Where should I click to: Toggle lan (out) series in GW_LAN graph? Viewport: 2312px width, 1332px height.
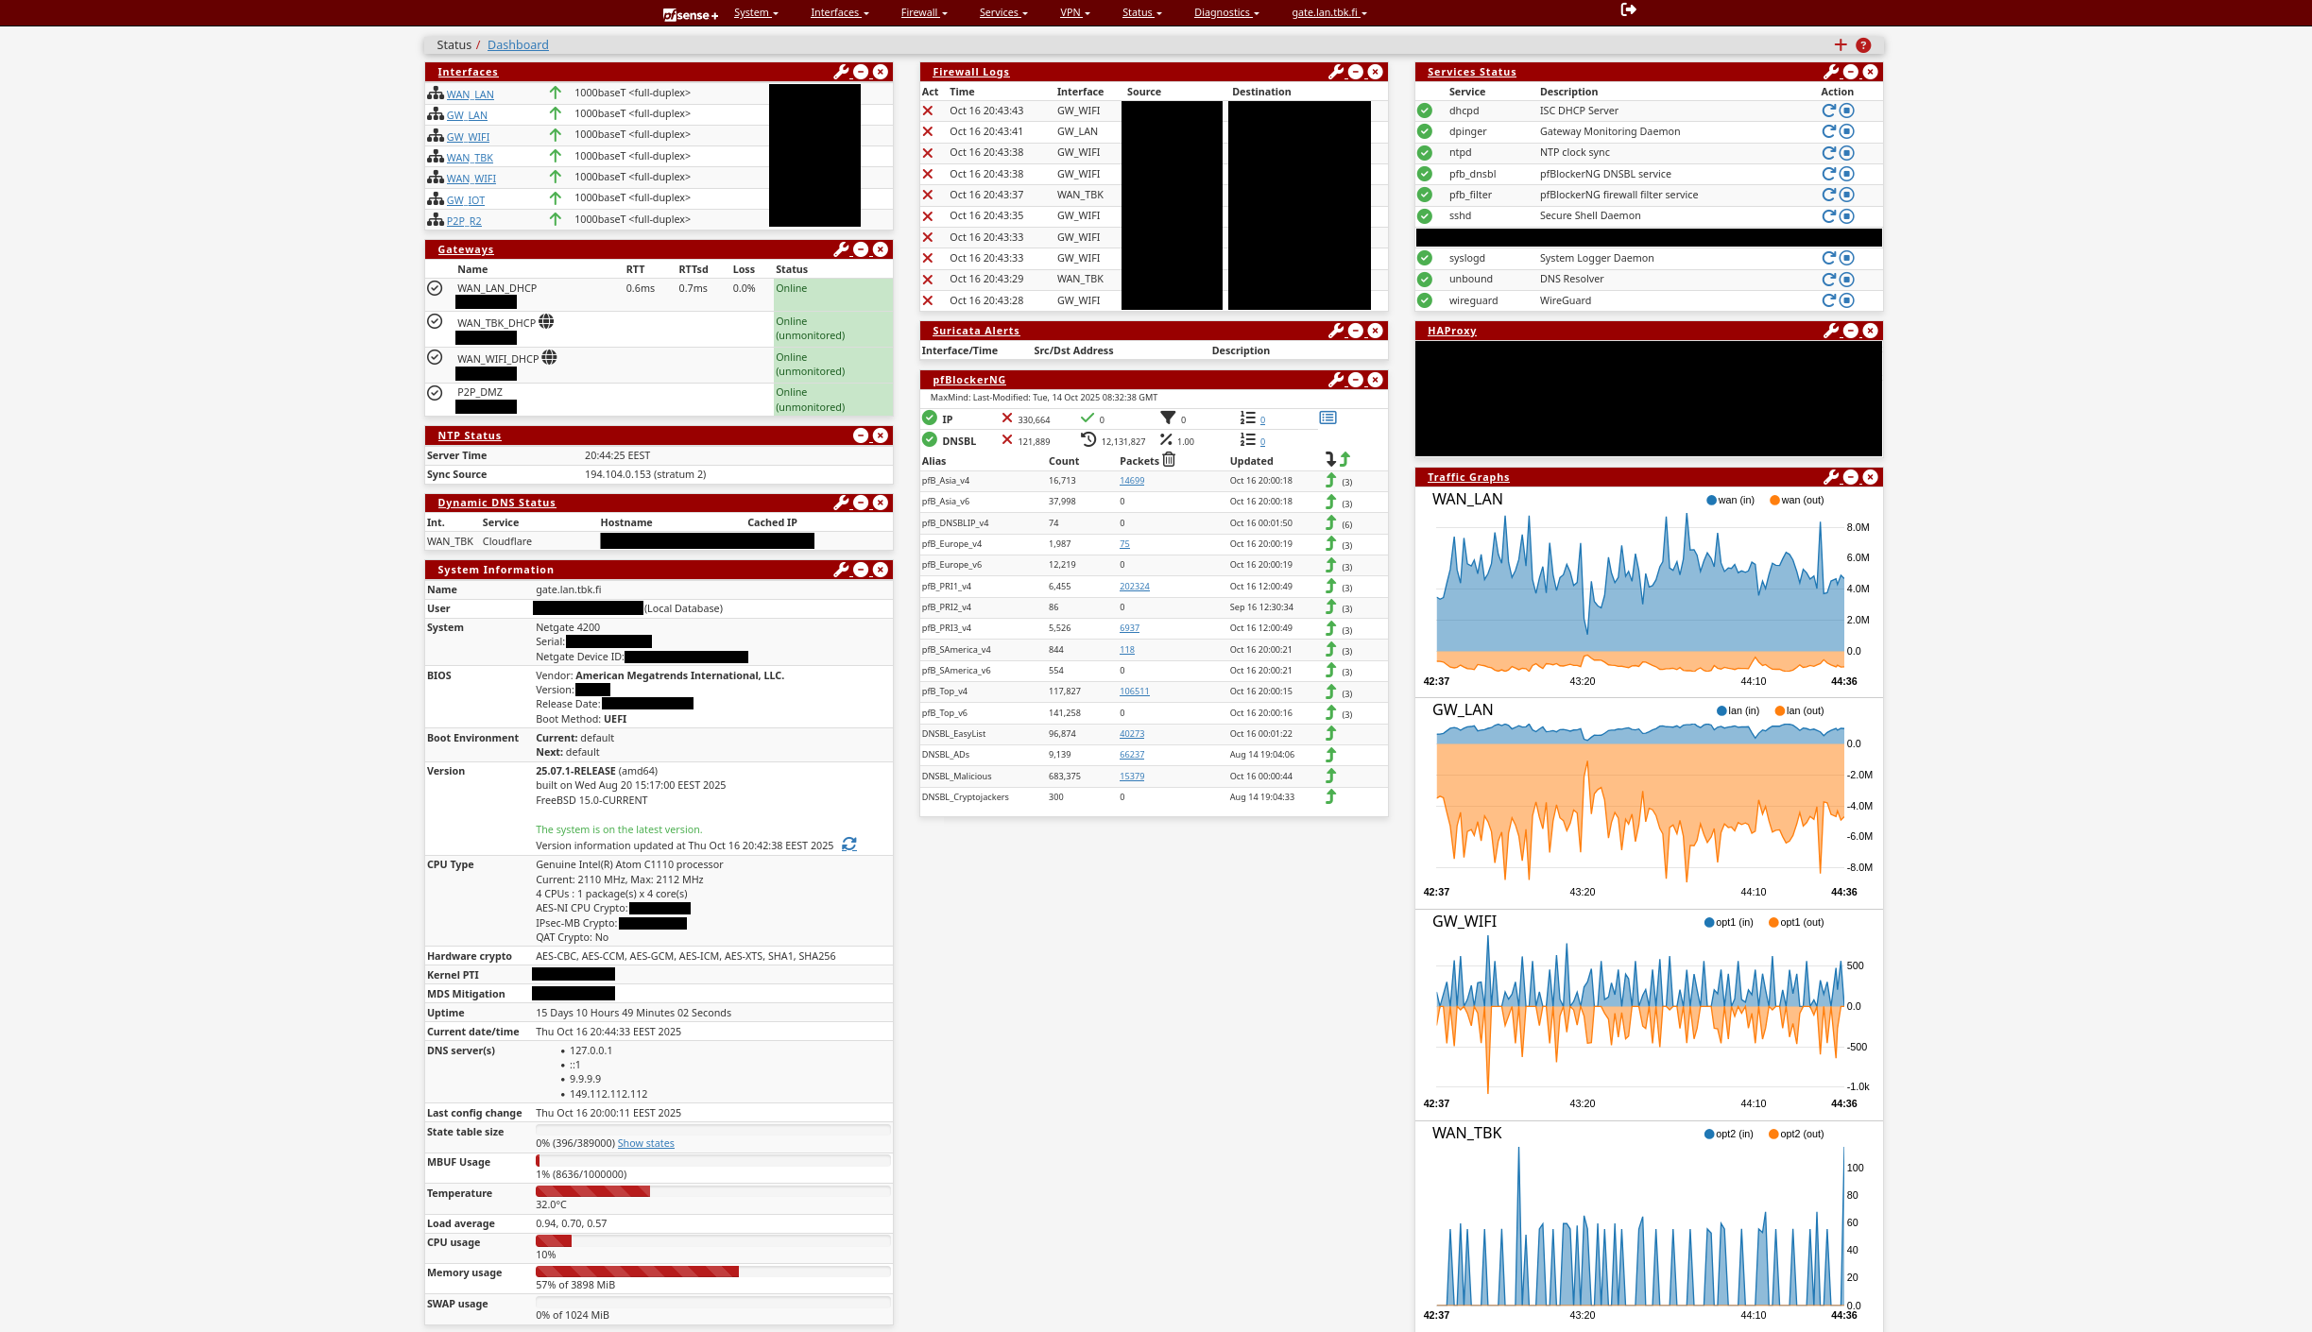tap(1800, 710)
